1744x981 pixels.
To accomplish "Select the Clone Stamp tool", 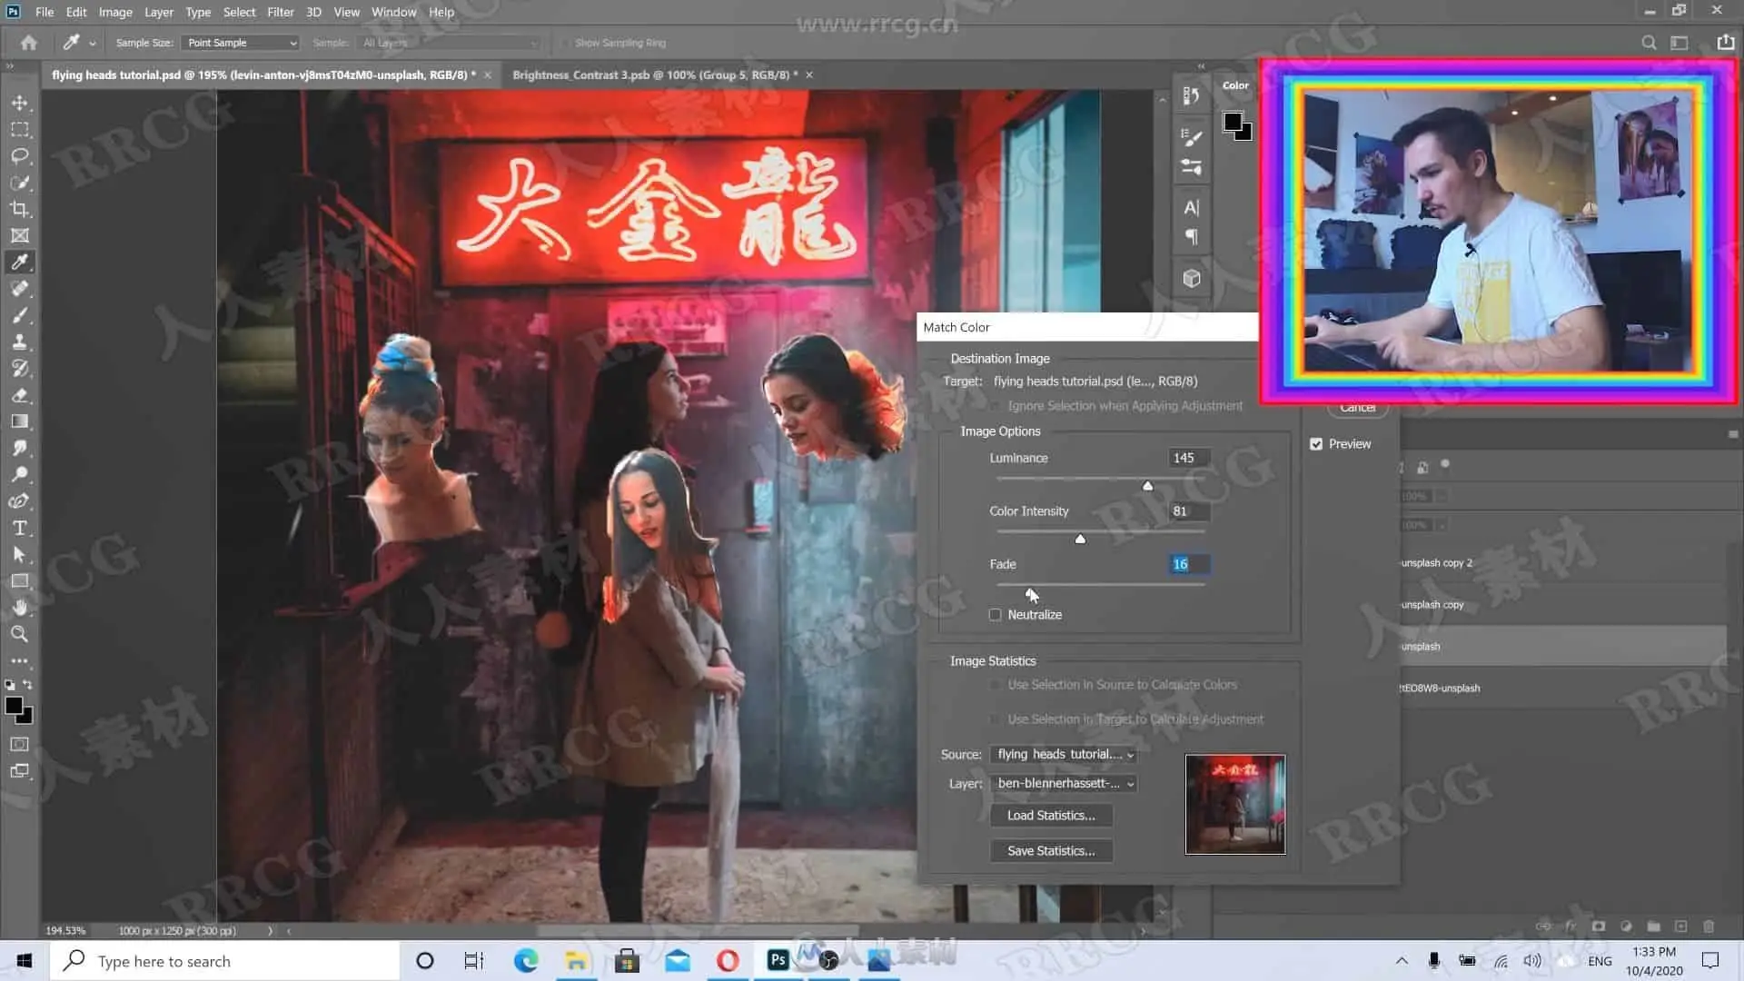I will pyautogui.click(x=20, y=342).
